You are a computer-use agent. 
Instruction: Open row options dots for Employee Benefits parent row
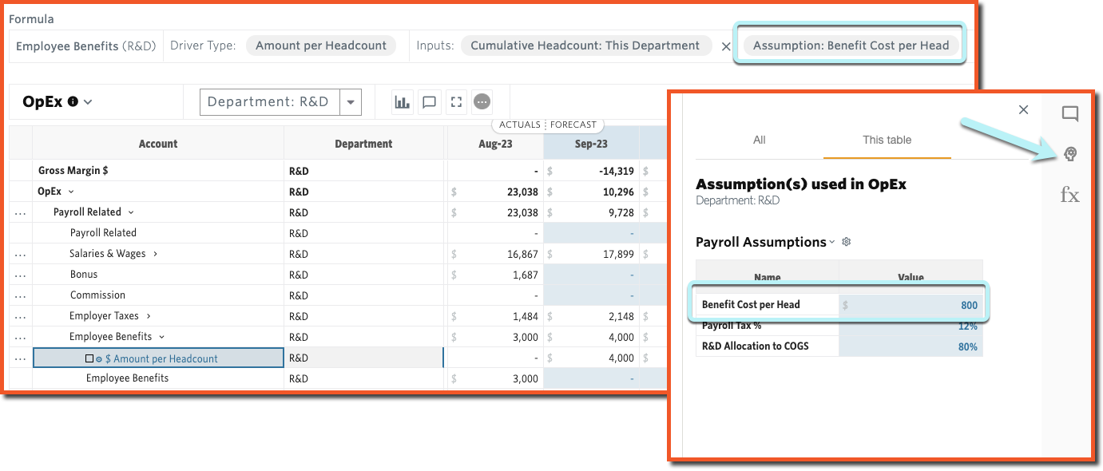[21, 337]
